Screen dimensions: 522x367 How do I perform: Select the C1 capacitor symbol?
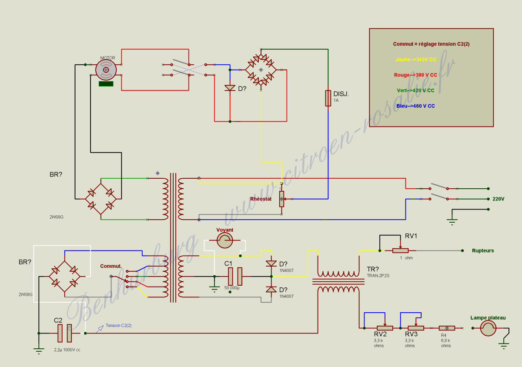[235, 276]
